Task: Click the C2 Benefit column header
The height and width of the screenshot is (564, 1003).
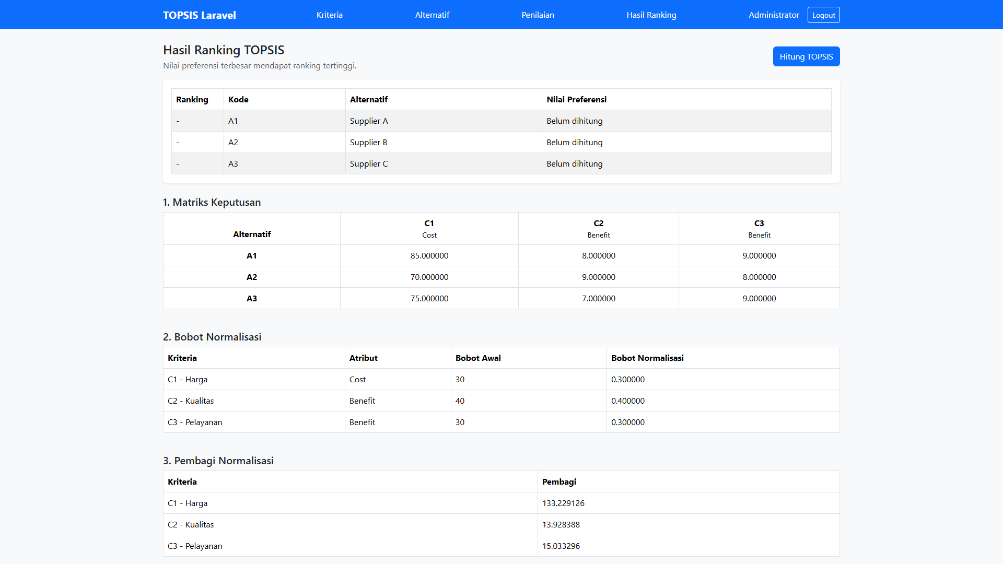Action: (x=599, y=229)
